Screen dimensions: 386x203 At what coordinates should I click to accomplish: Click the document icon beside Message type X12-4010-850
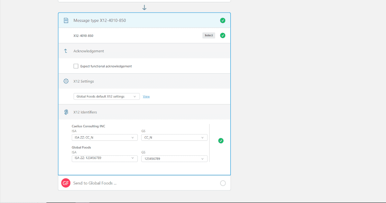(x=66, y=21)
